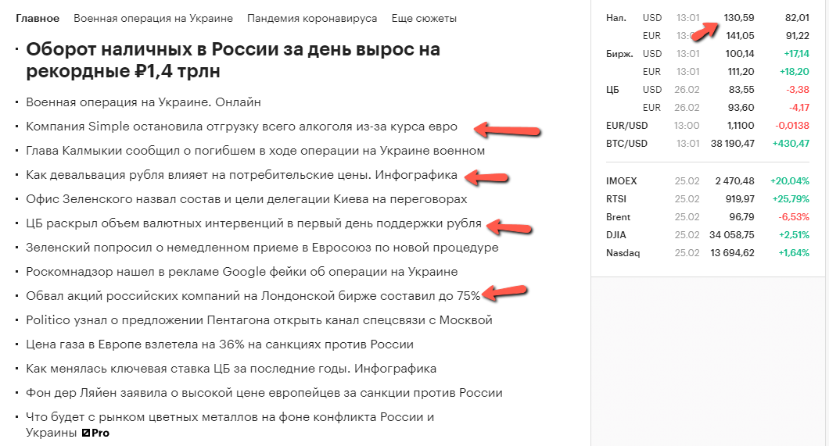Open Роскомнадзор Google фейки article
Viewport: 829px width, 446px height.
click(x=242, y=272)
